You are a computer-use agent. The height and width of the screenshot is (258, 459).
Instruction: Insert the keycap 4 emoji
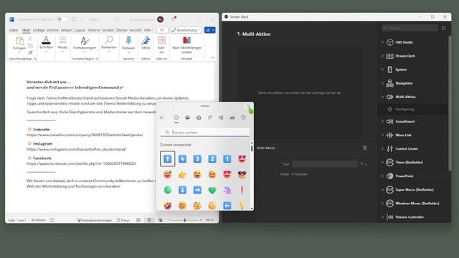[182, 159]
